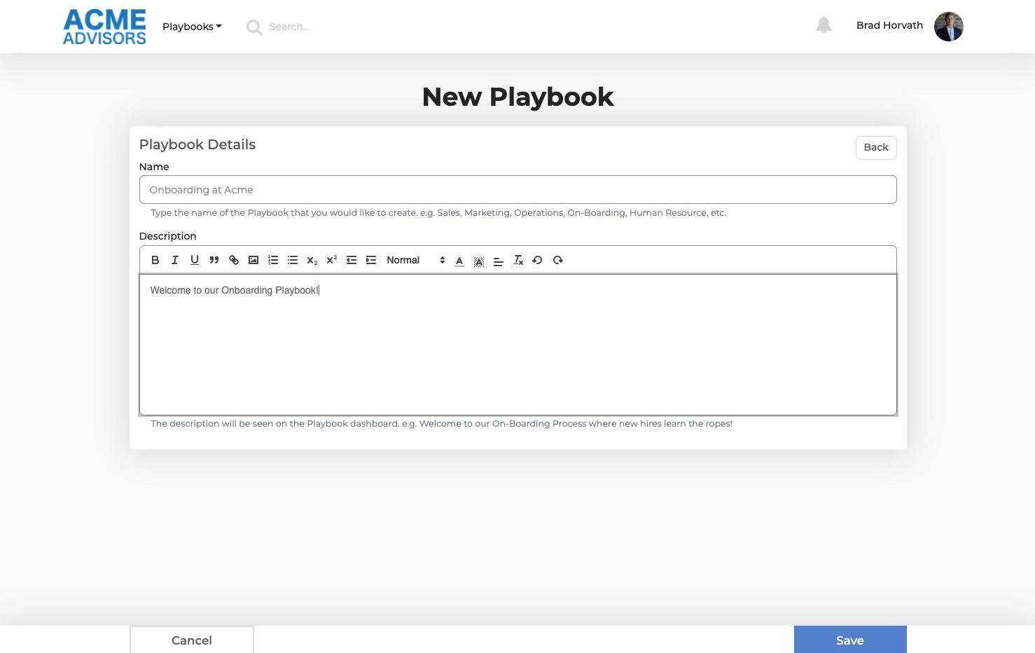Viewport: 1035px width, 653px height.
Task: Click the insert image icon
Action: click(x=253, y=260)
